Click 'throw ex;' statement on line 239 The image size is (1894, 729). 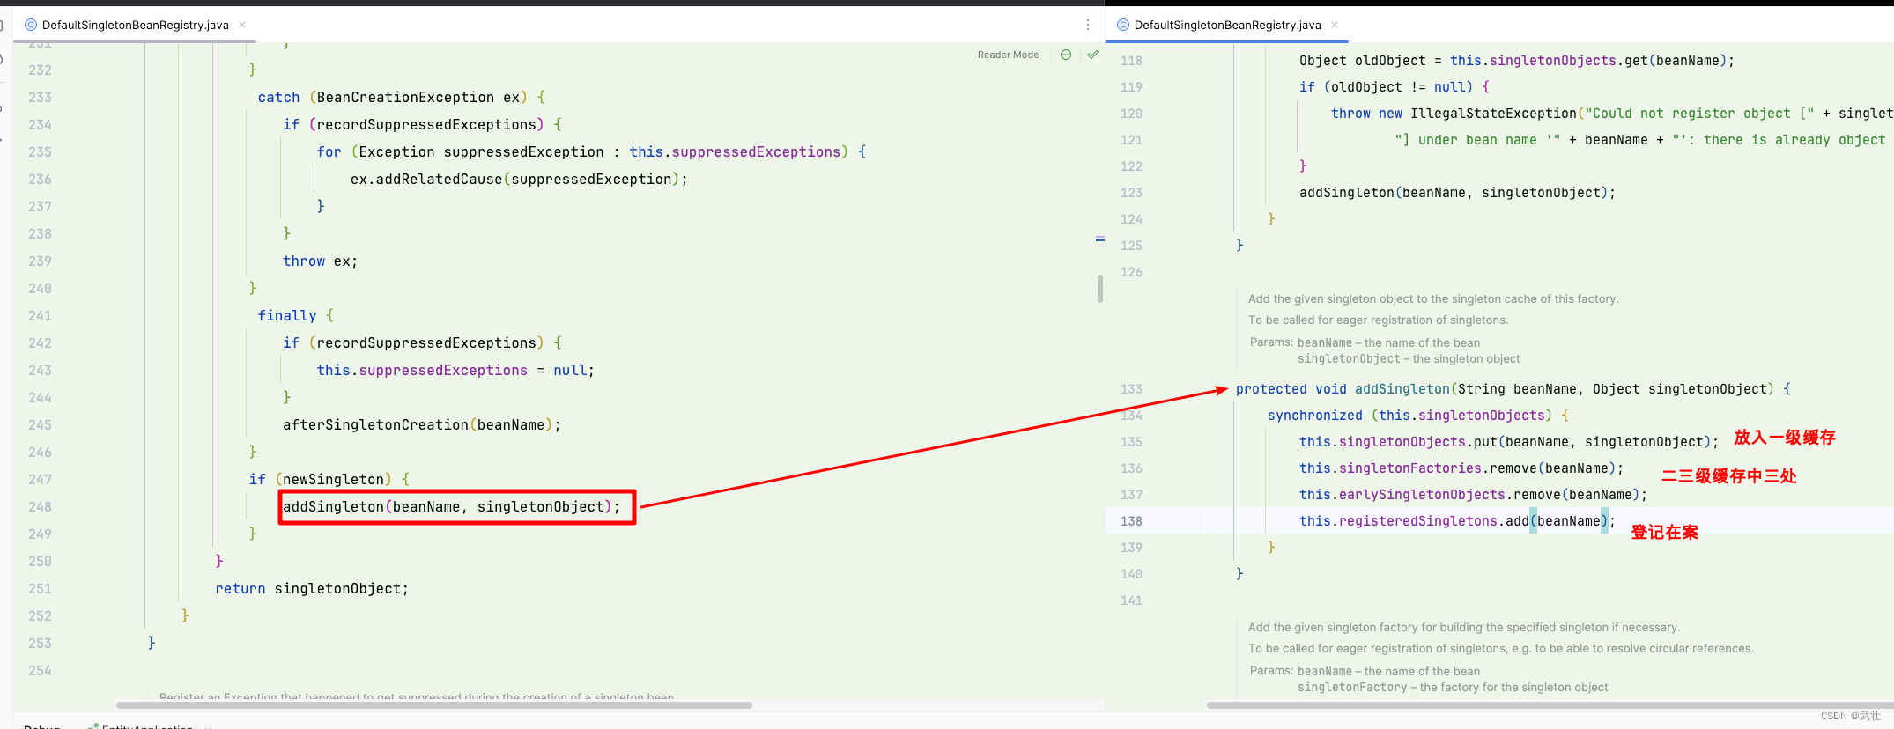coord(320,261)
